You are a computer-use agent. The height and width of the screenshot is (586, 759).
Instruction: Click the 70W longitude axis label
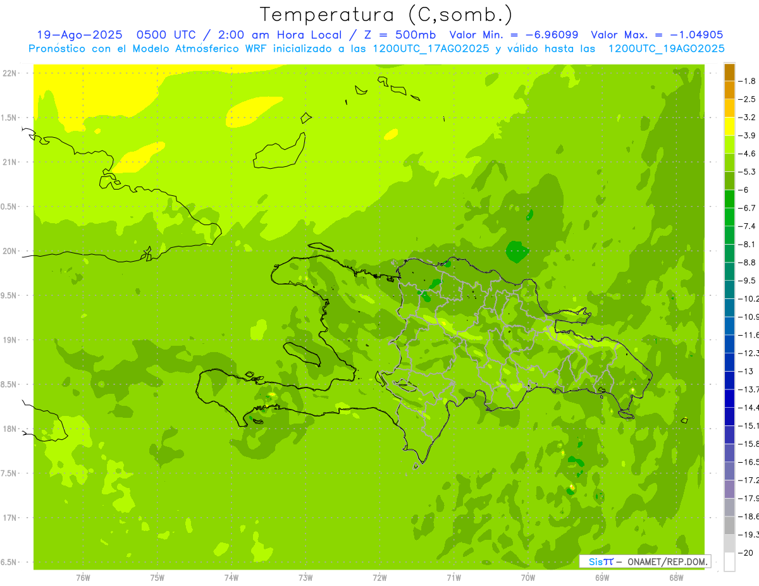(528, 578)
